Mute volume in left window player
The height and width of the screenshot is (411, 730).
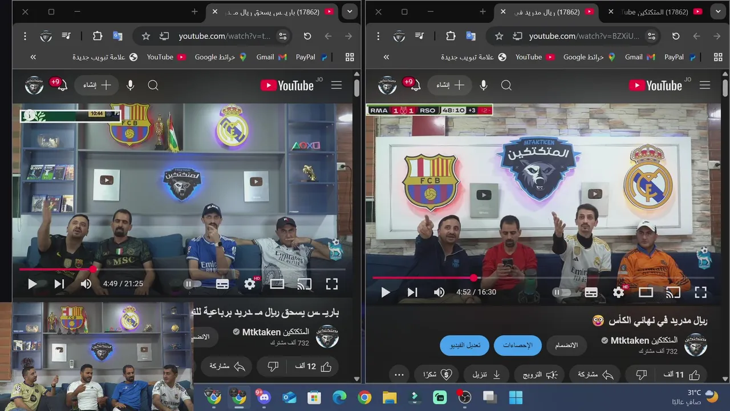click(x=86, y=284)
